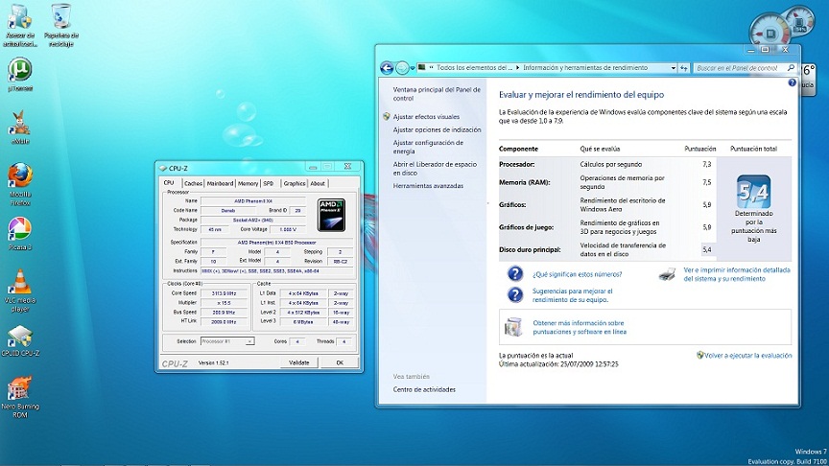Image resolution: width=829 pixels, height=466 pixels.
Task: Open the Graphics tab in CPU-Z
Action: point(294,183)
